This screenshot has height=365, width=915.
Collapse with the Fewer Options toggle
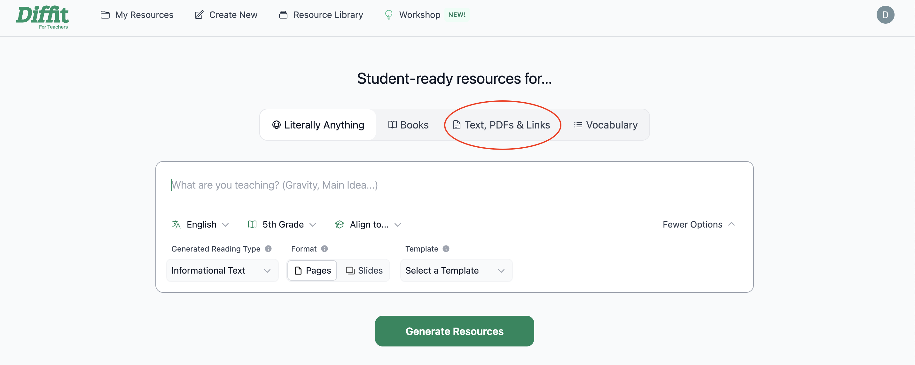click(699, 224)
